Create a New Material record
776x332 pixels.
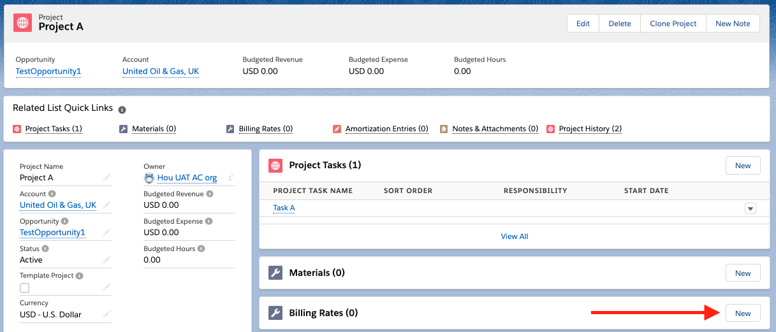(x=743, y=273)
